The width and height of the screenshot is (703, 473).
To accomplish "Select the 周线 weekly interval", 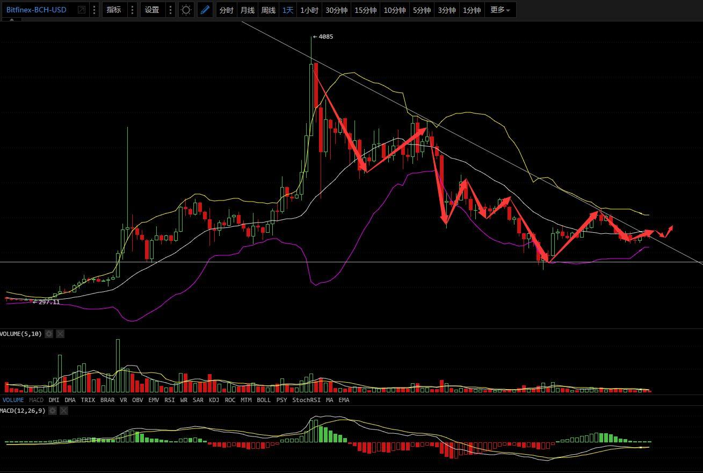I will [x=268, y=10].
